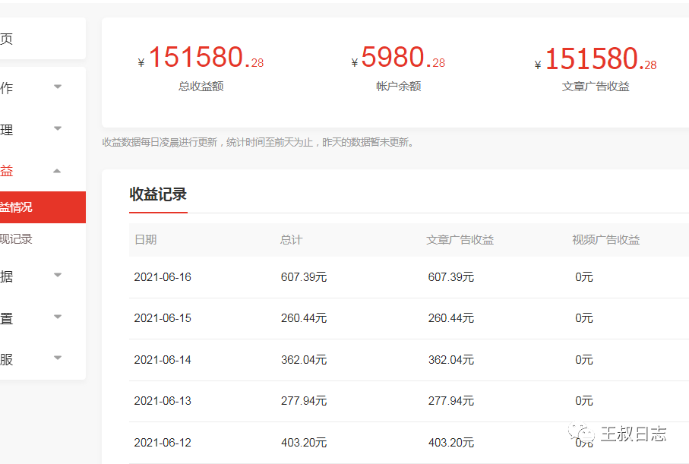Click the 总计 value 260.44元
Viewport: 689px width, 464px height.
pyautogui.click(x=304, y=318)
